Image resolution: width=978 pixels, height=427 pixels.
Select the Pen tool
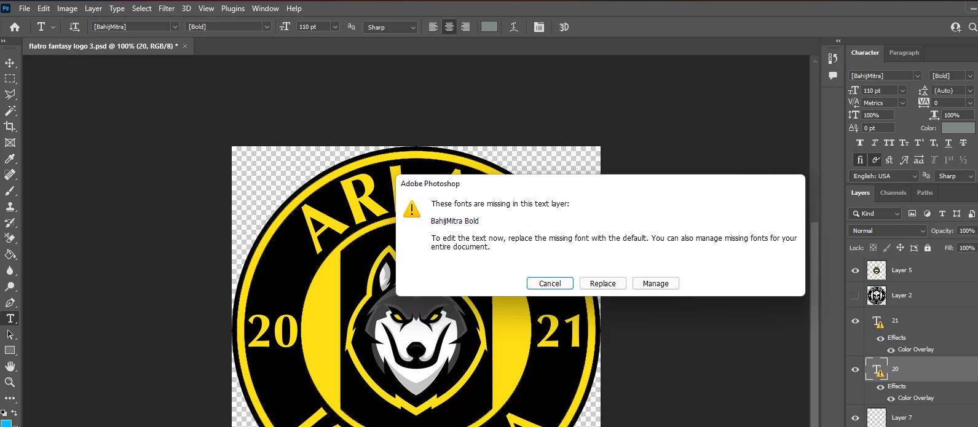tap(10, 302)
